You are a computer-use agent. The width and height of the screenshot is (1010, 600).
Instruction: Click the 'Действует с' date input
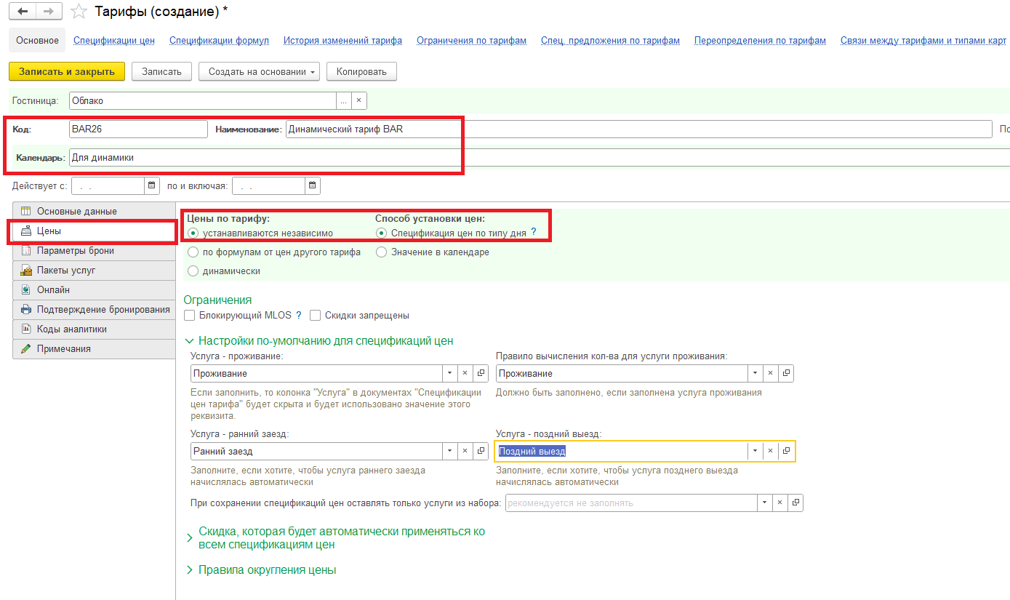pyautogui.click(x=108, y=185)
